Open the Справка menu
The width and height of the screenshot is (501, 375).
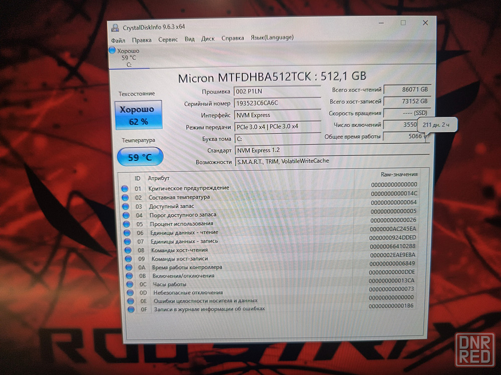pyautogui.click(x=232, y=38)
